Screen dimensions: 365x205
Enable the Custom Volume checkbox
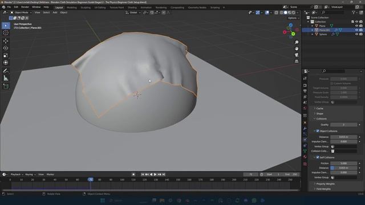[x=332, y=84]
